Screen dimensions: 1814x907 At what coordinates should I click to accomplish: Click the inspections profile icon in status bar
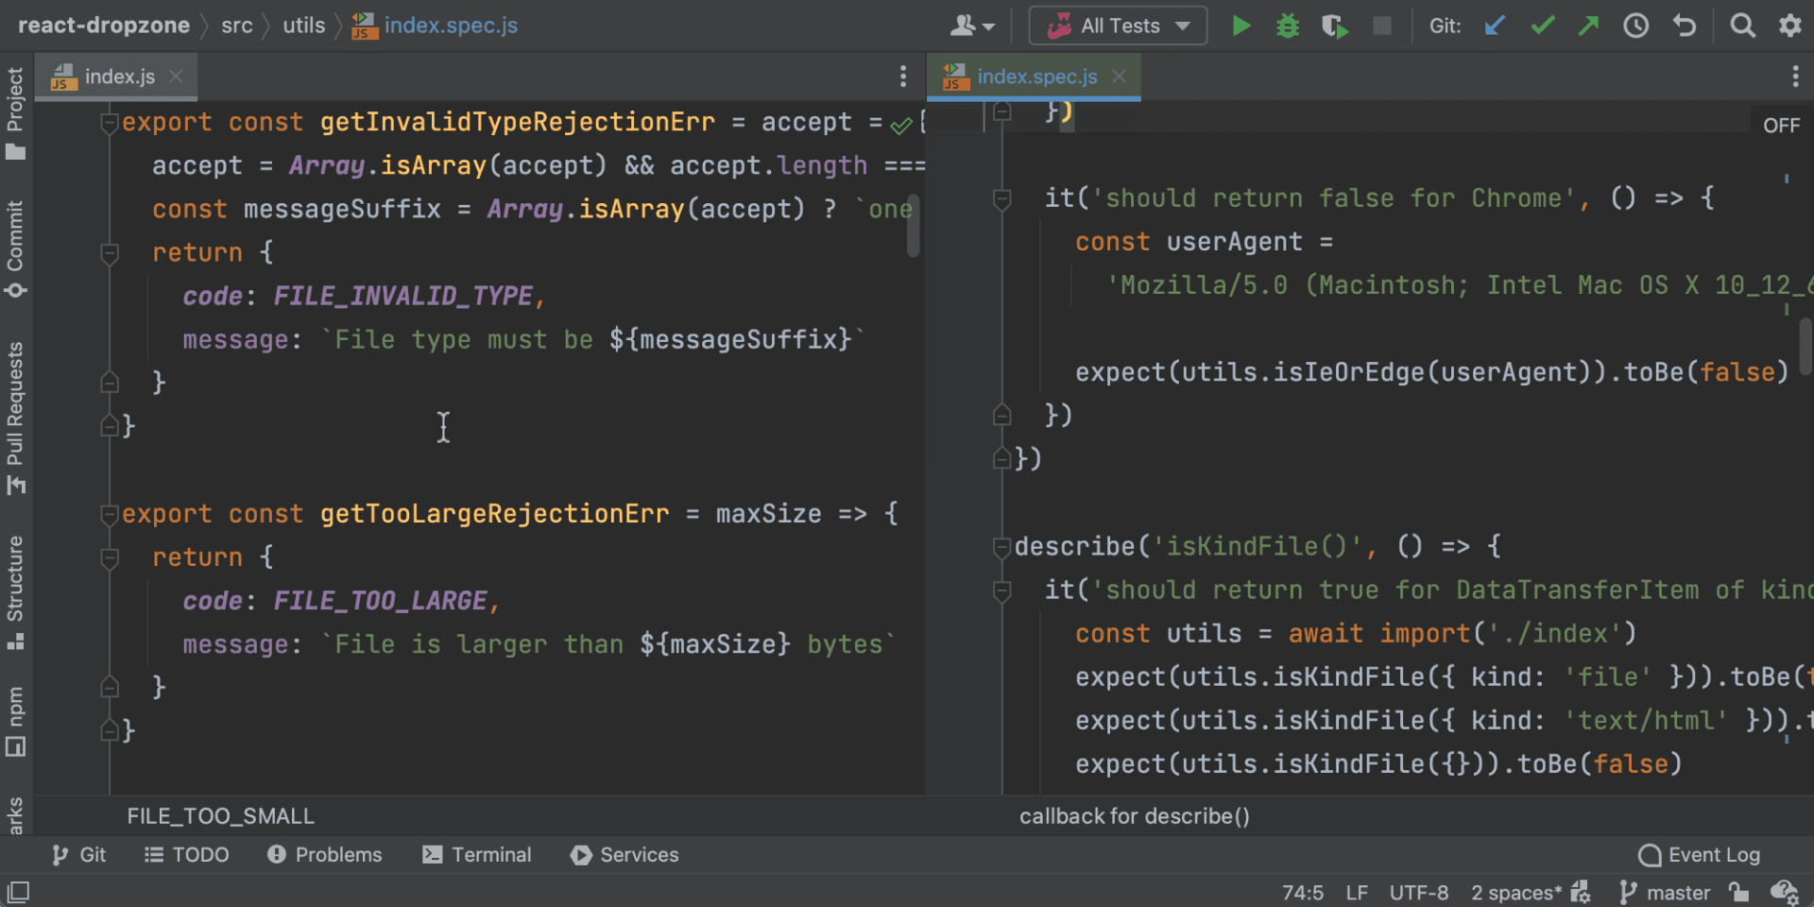pos(1784,893)
